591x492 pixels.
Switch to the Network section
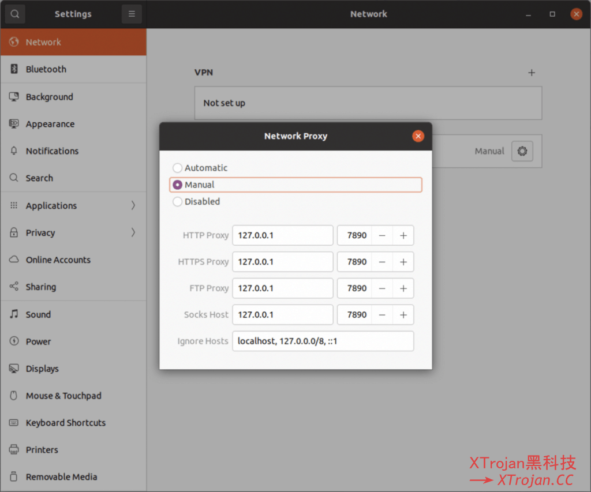click(43, 42)
